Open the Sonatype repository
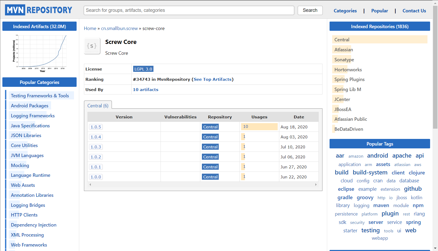The height and width of the screenshot is (251, 438). (344, 60)
